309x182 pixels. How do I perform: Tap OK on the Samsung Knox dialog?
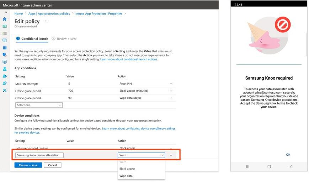288,155
